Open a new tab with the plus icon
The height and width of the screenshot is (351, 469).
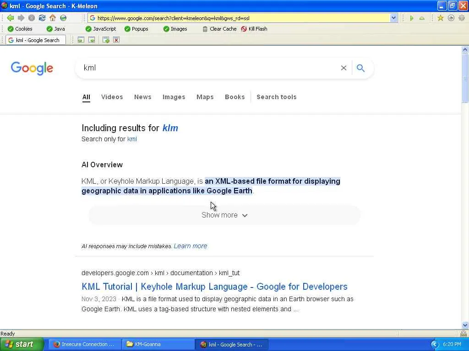click(106, 40)
